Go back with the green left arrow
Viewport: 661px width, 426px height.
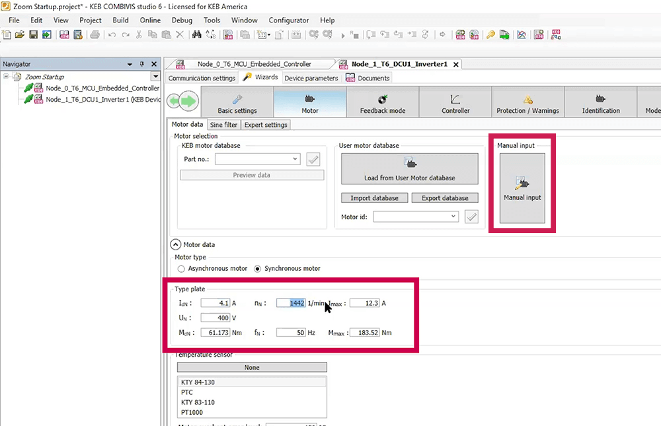(x=174, y=101)
